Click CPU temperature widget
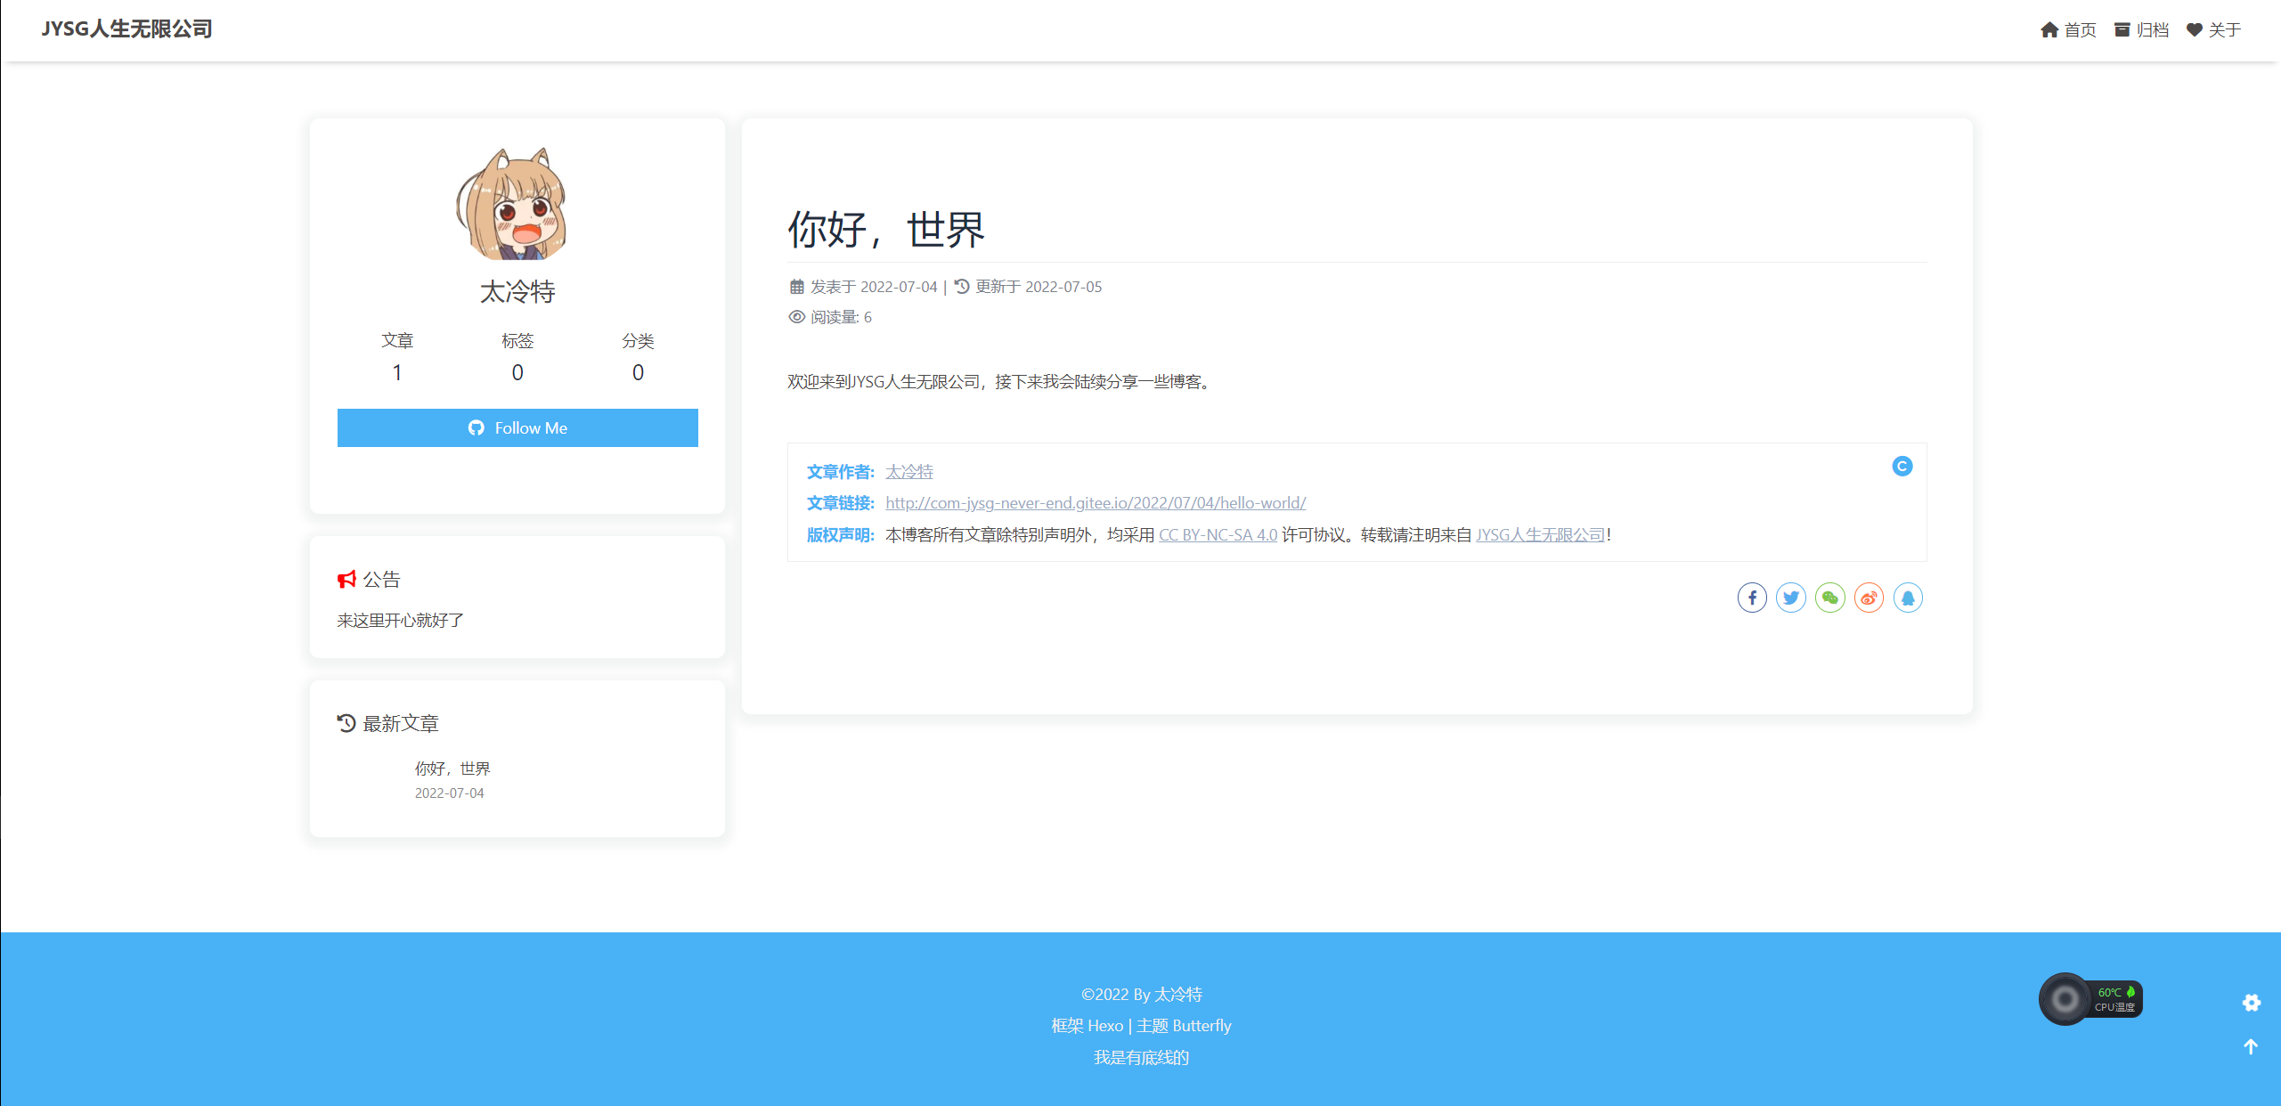The image size is (2281, 1106). (x=2090, y=999)
